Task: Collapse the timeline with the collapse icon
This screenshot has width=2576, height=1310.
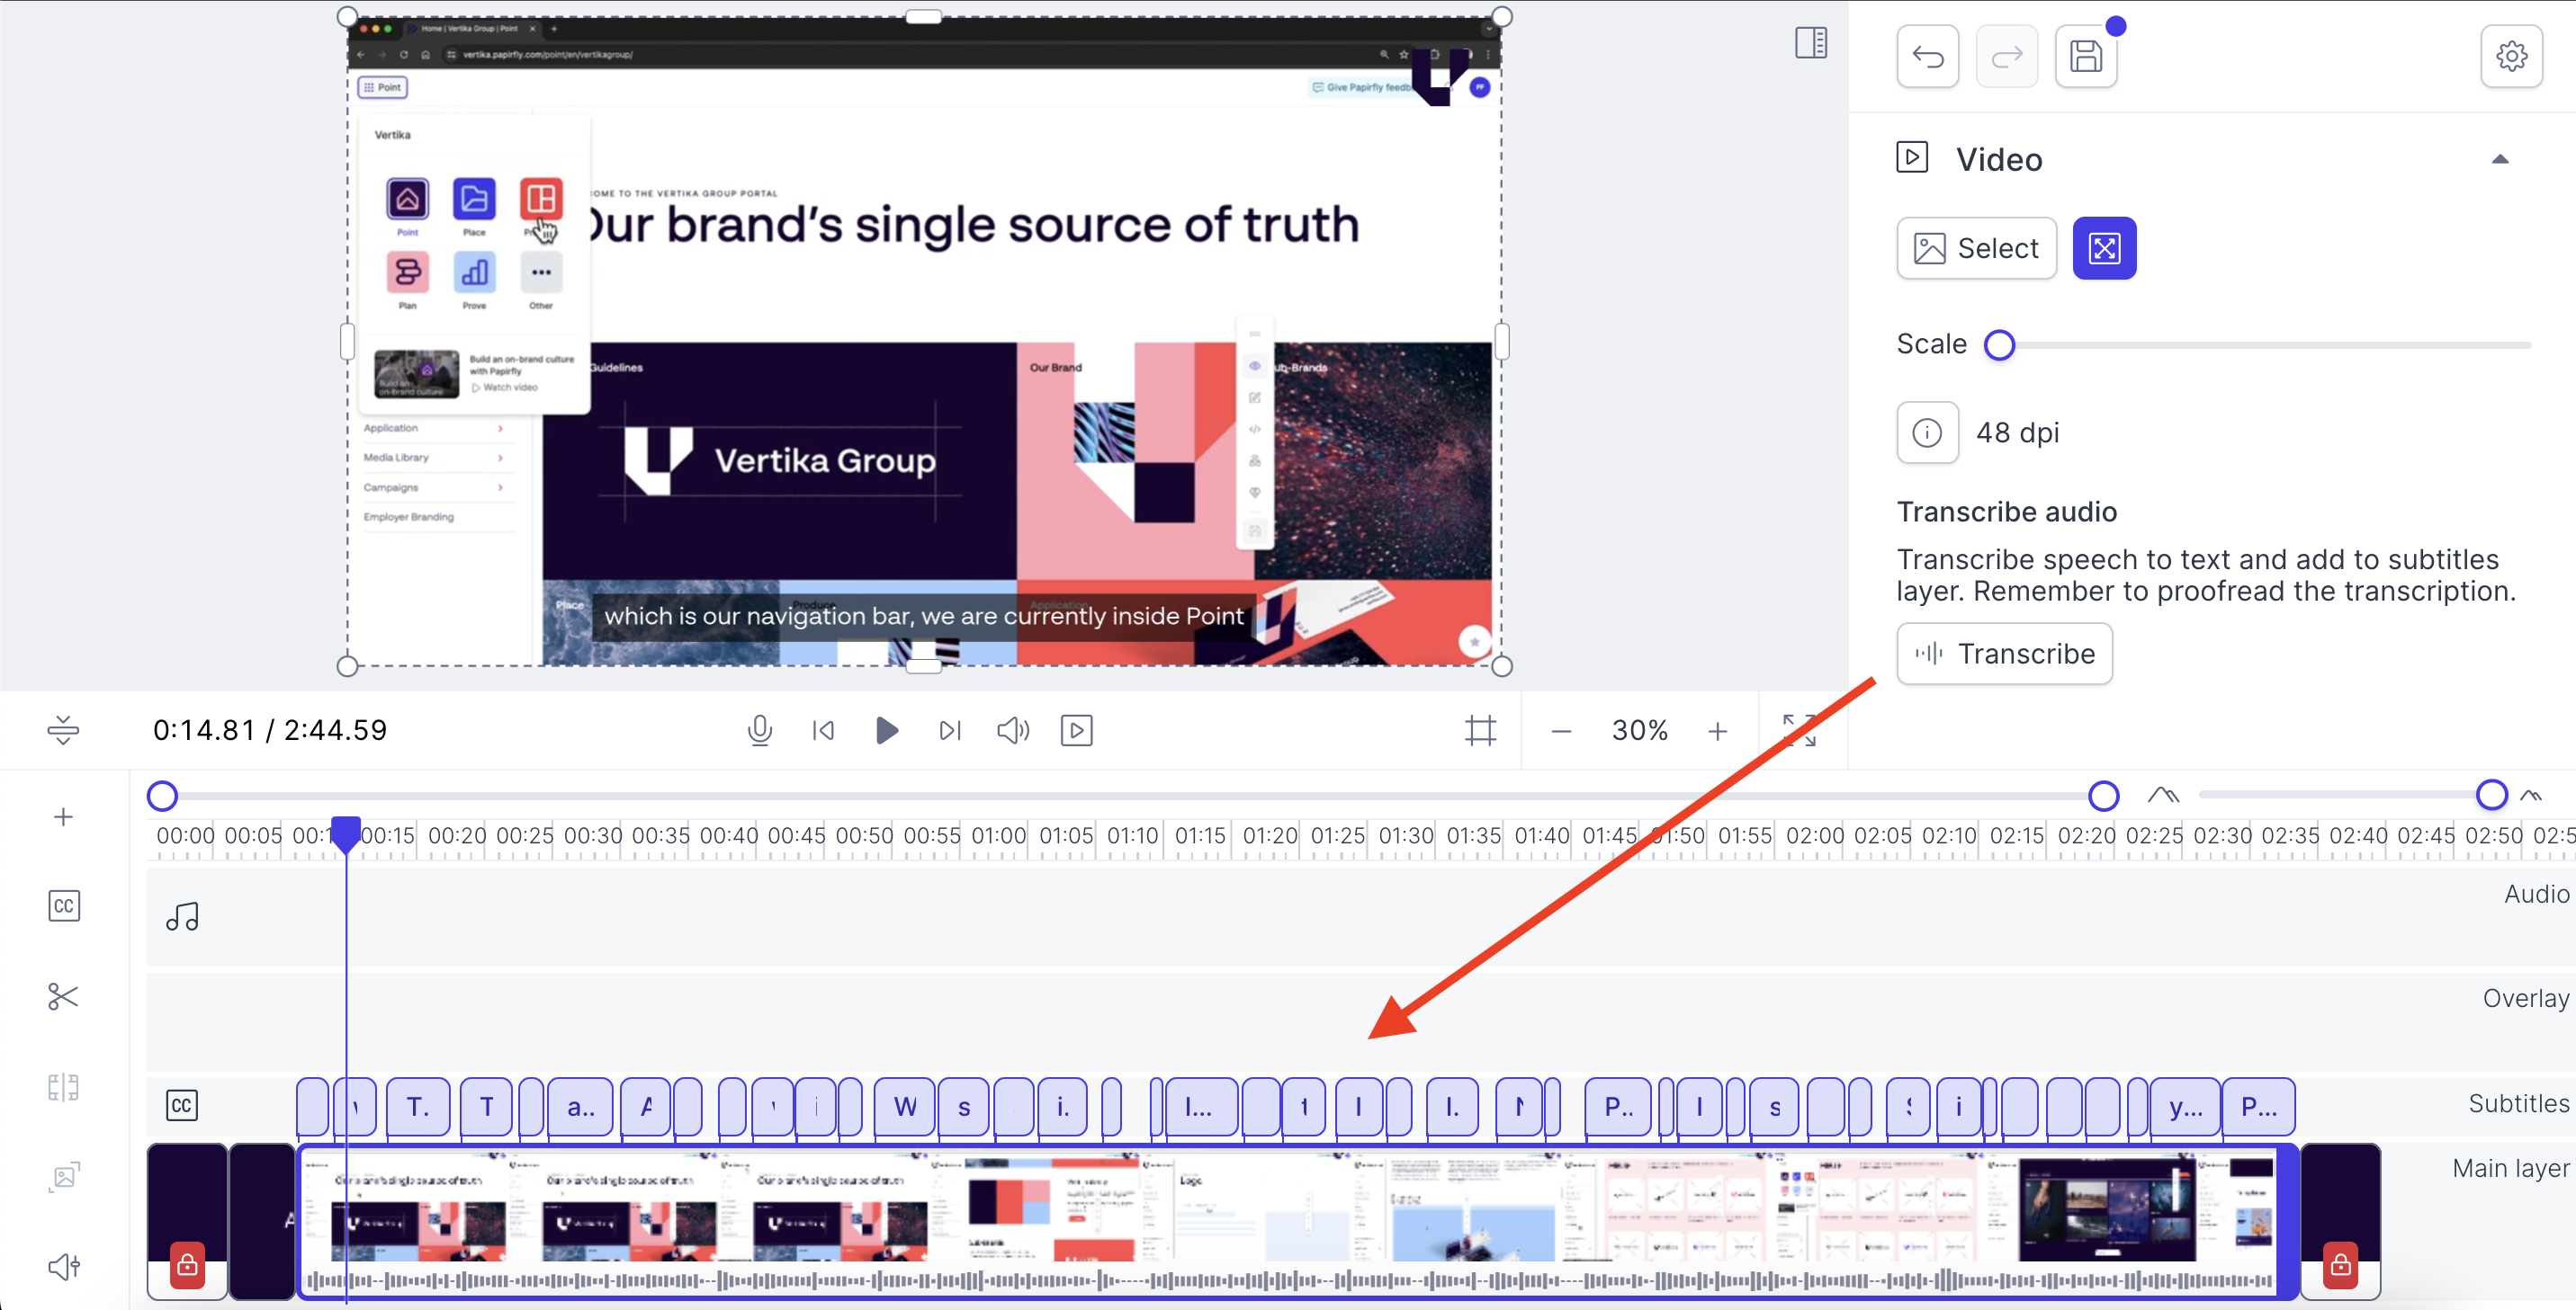Action: [63, 730]
